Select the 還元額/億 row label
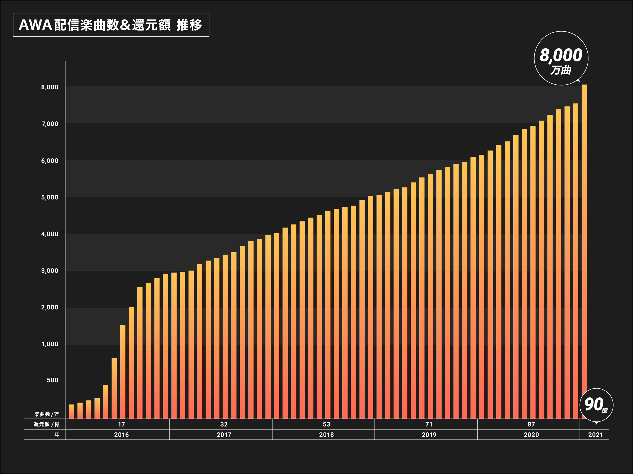Image resolution: width=633 pixels, height=474 pixels. (x=46, y=424)
